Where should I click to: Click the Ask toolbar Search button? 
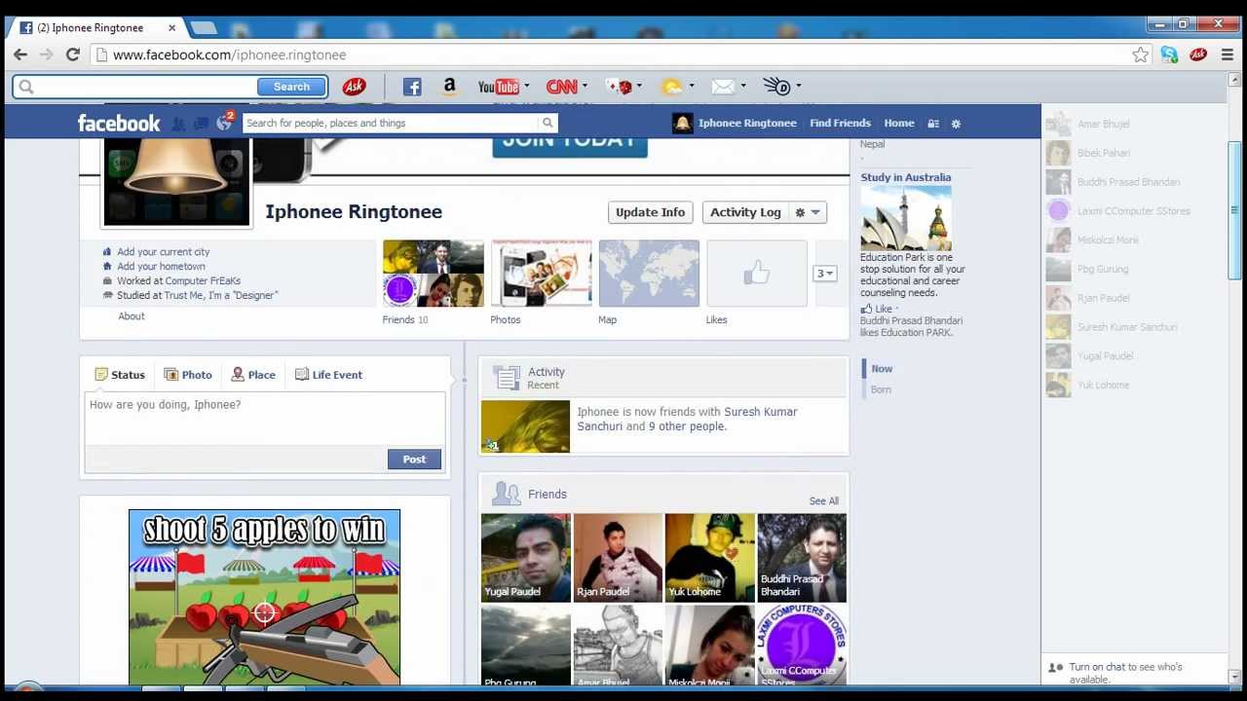pos(291,87)
